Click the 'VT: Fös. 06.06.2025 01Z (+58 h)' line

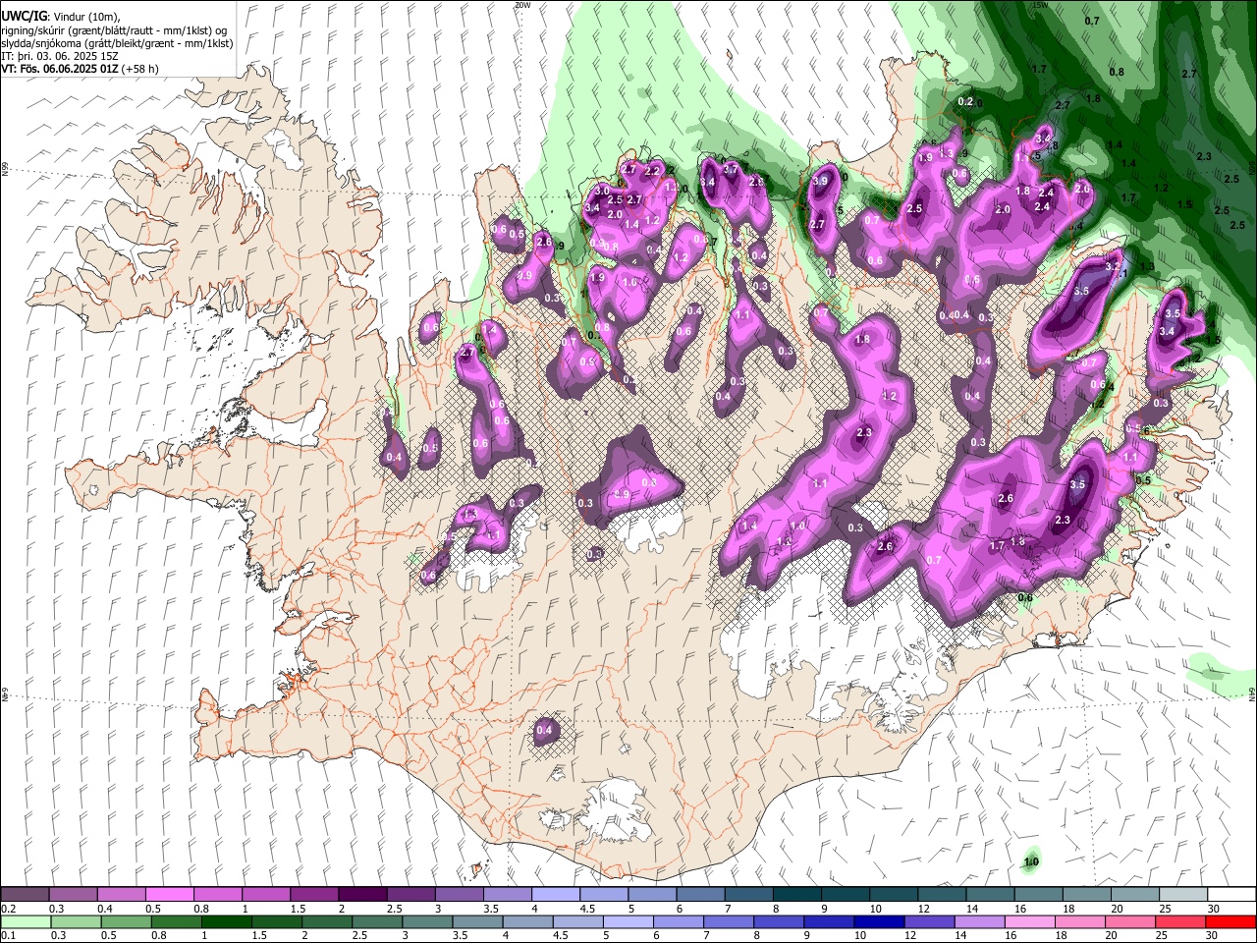point(80,69)
